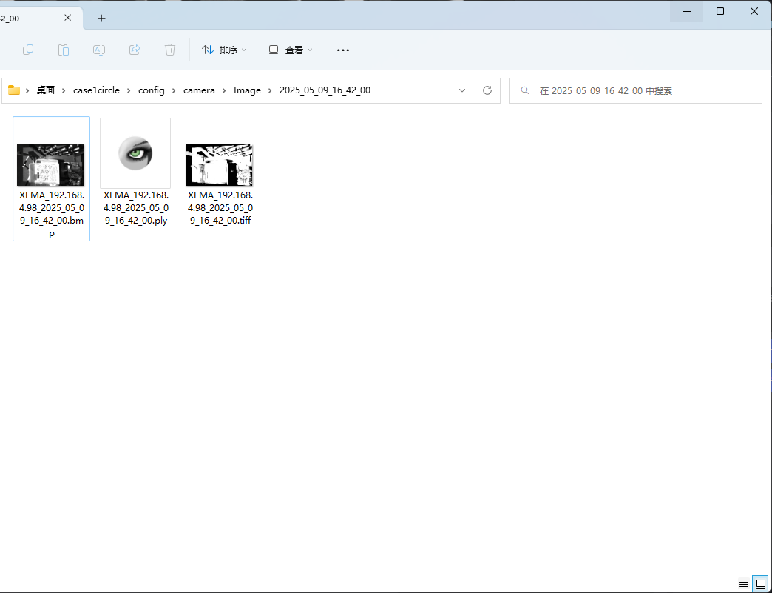Navigate to case1circle in breadcrumb
772x593 pixels.
coord(96,90)
